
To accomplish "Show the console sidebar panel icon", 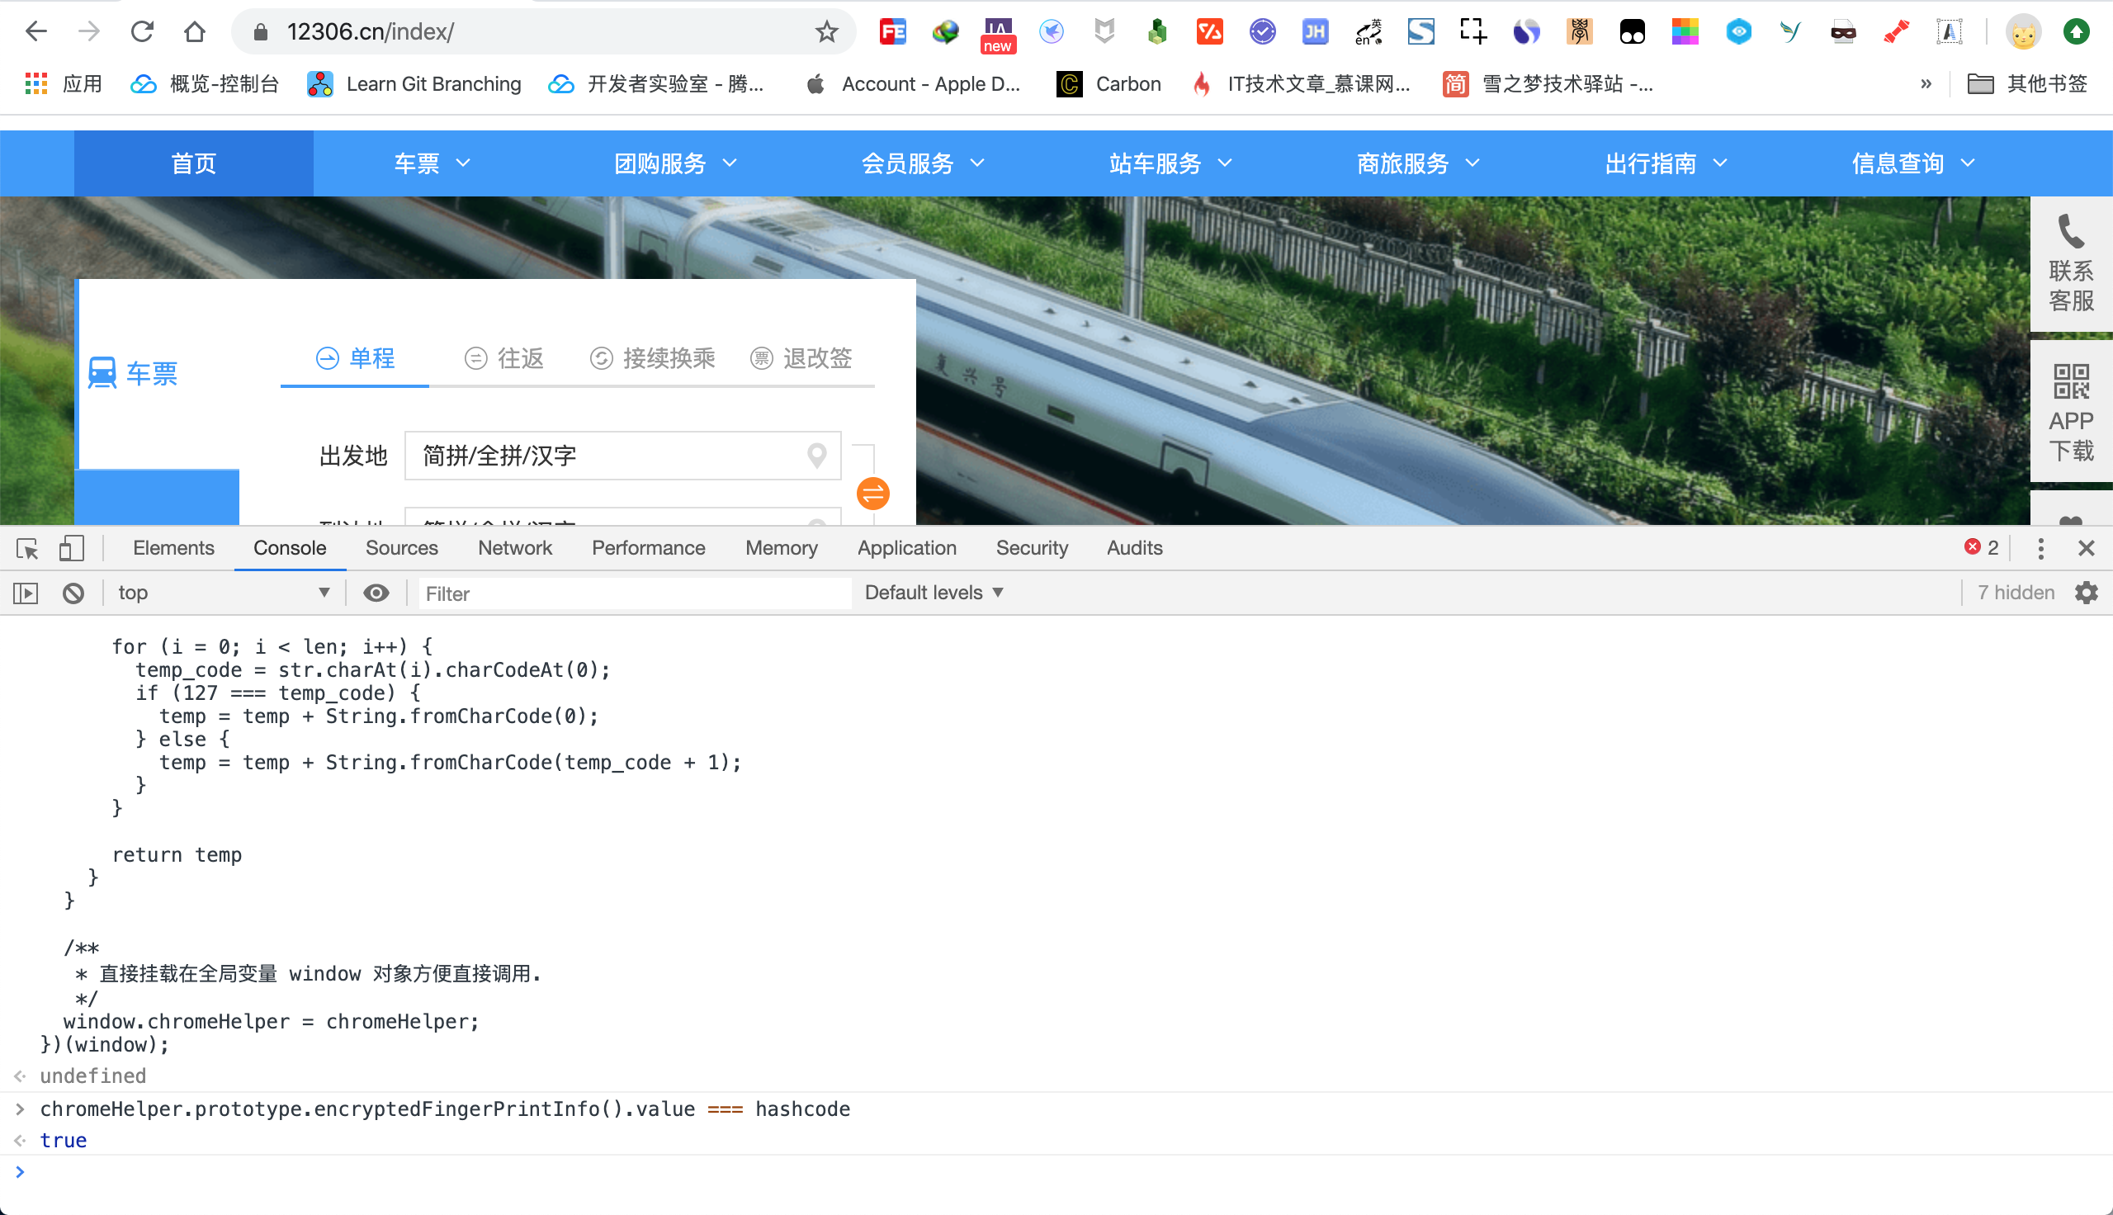I will click(26, 593).
